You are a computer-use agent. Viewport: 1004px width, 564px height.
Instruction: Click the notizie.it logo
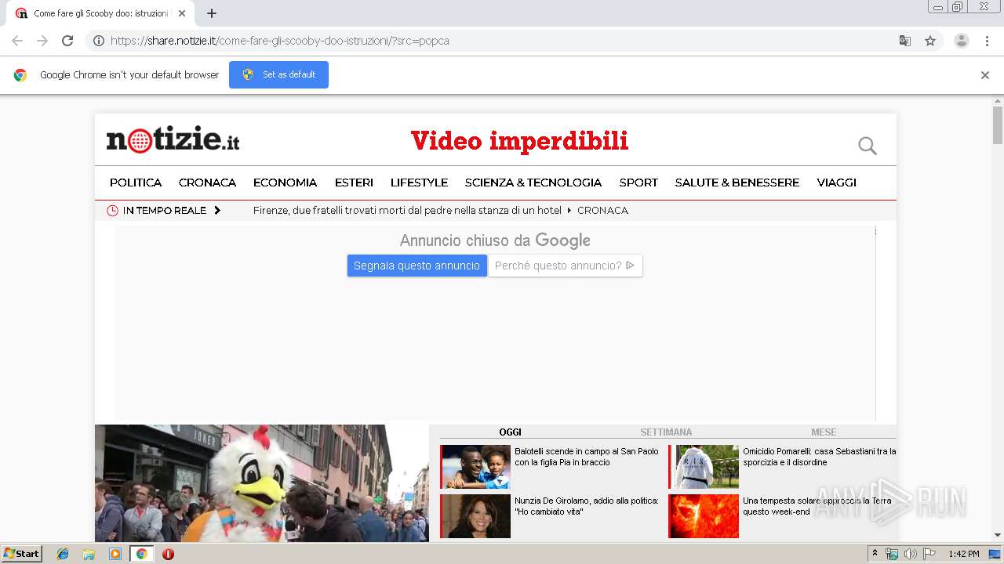173,139
